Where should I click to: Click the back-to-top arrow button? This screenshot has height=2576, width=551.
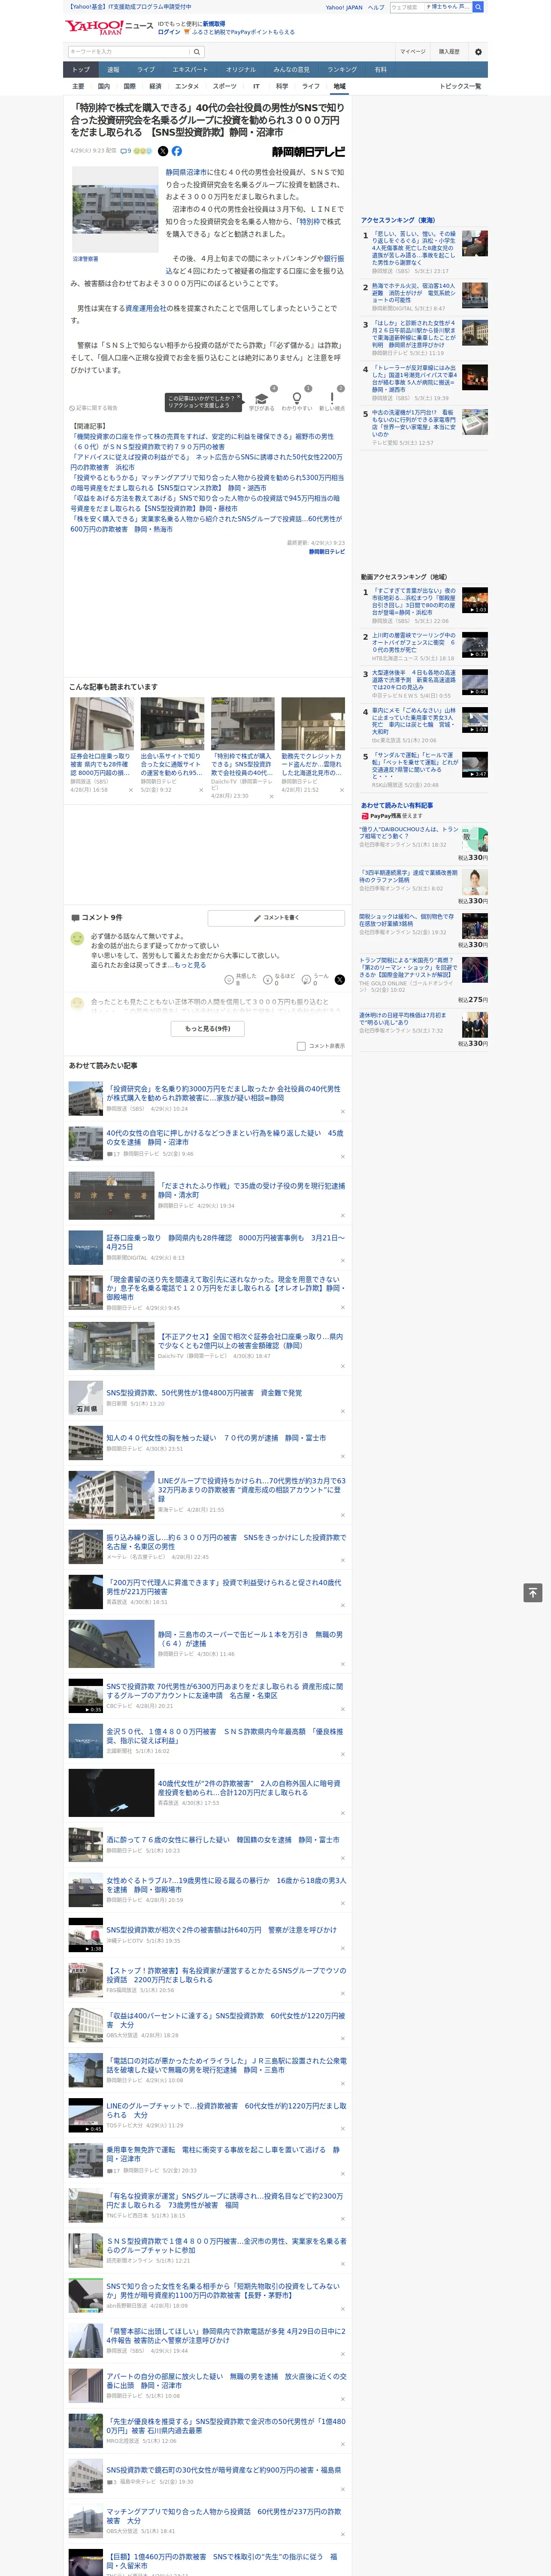(x=533, y=1592)
